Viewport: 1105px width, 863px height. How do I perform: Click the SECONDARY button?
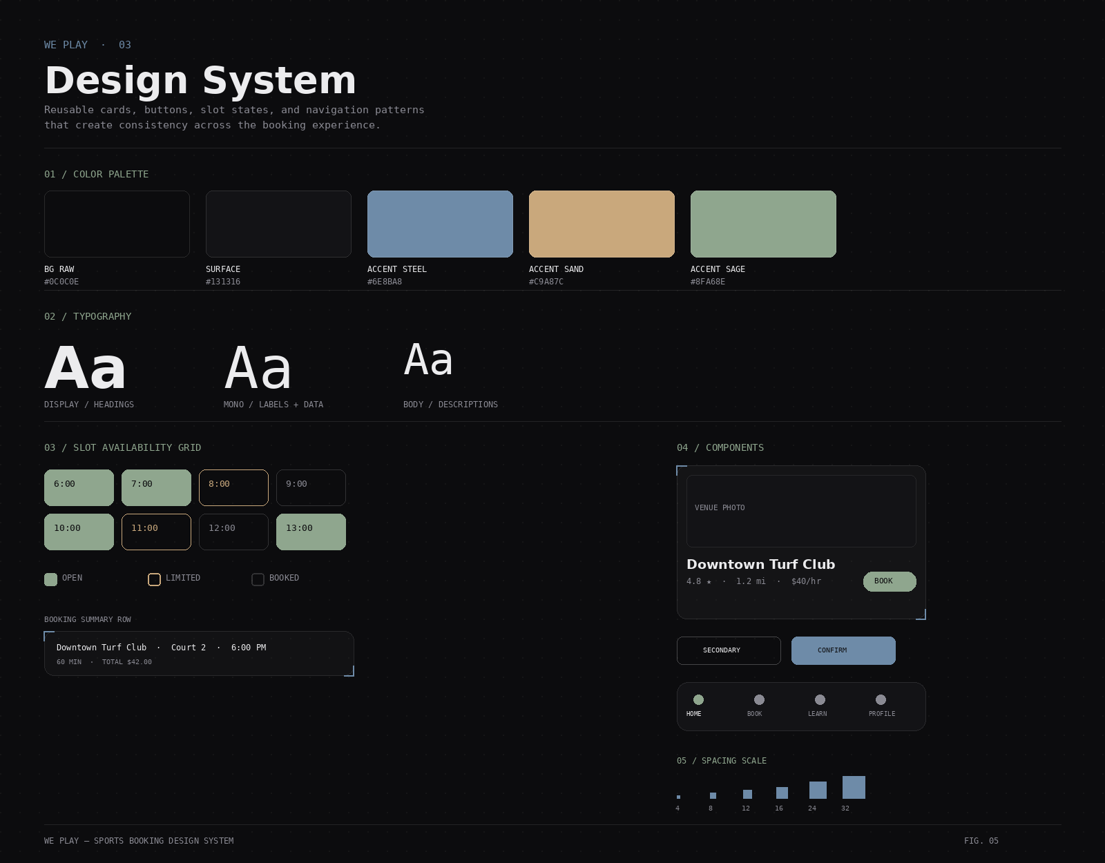coord(729,650)
